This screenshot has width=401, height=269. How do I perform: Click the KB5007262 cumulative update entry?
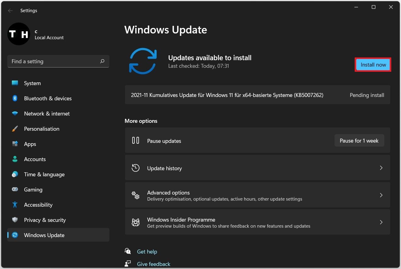click(x=257, y=95)
